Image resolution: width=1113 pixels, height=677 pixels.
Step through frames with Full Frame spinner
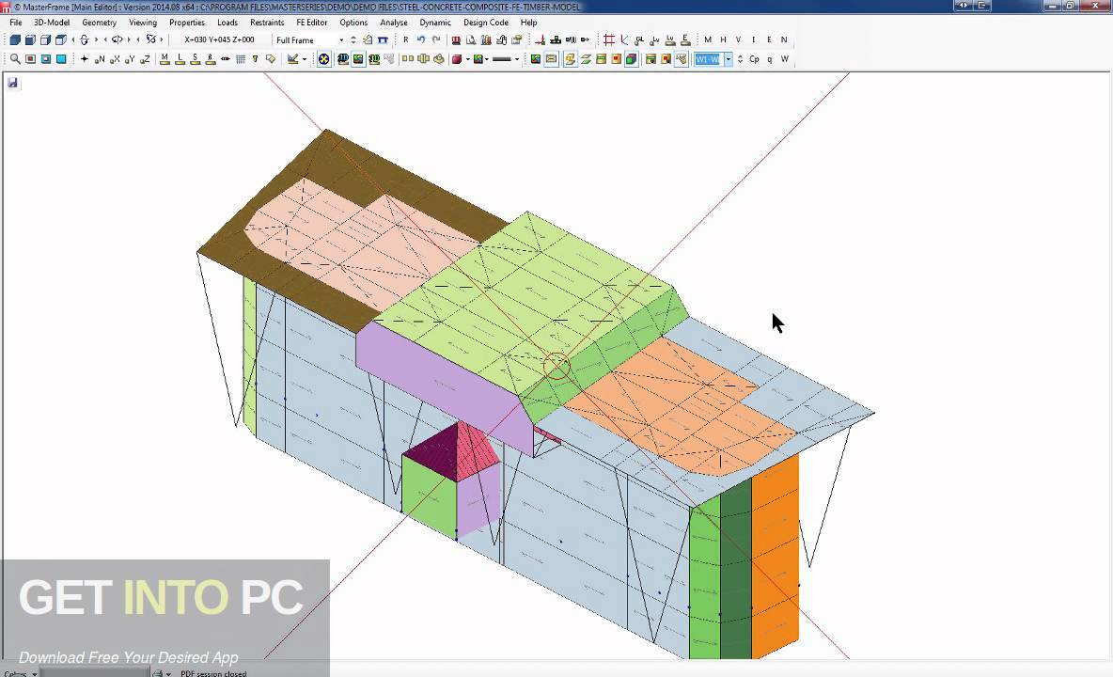pyautogui.click(x=353, y=39)
